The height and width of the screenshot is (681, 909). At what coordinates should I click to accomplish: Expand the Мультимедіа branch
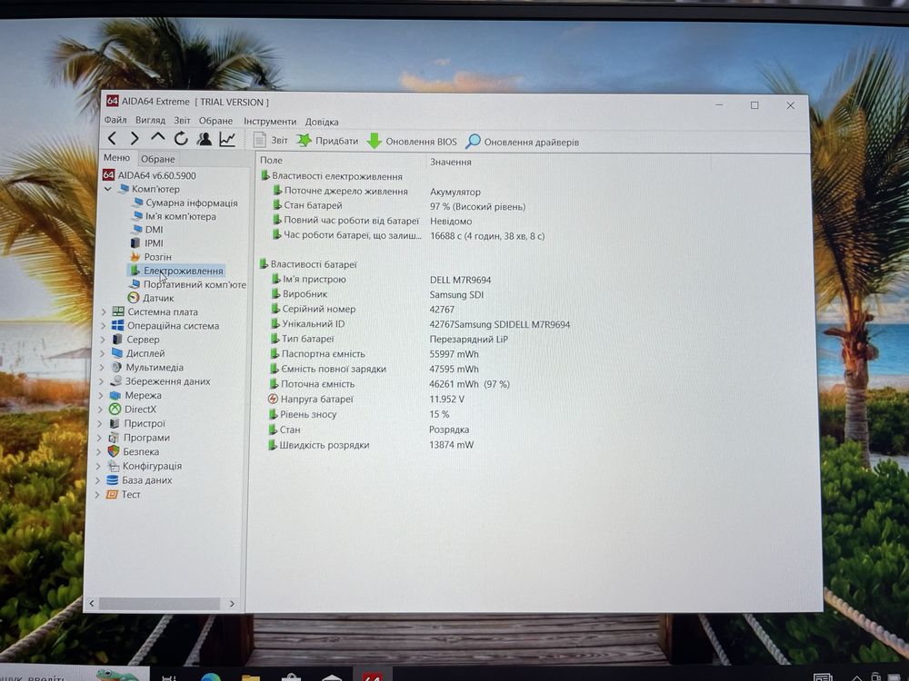[x=102, y=367]
